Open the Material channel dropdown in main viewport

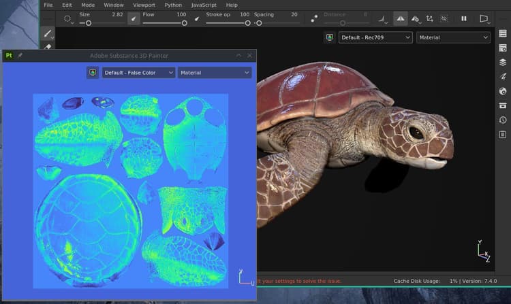click(x=453, y=37)
